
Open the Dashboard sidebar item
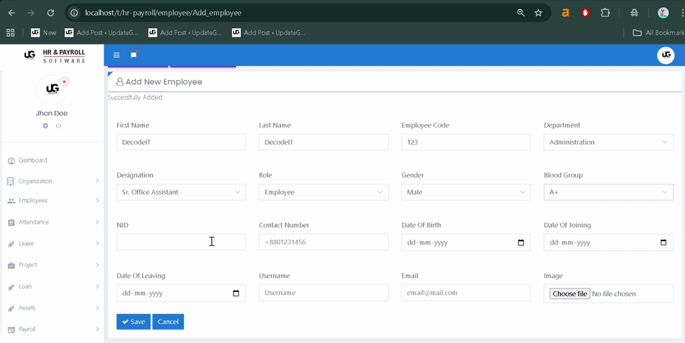pyautogui.click(x=33, y=160)
